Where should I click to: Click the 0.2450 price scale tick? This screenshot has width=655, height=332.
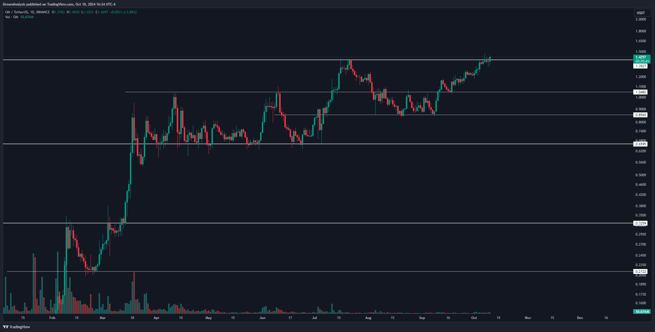click(x=641, y=255)
